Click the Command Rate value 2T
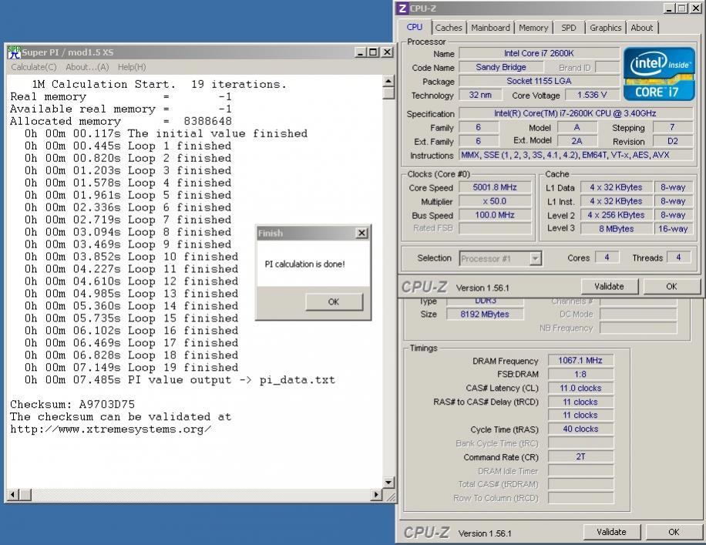Viewport: 706px width, 545px height. point(580,456)
